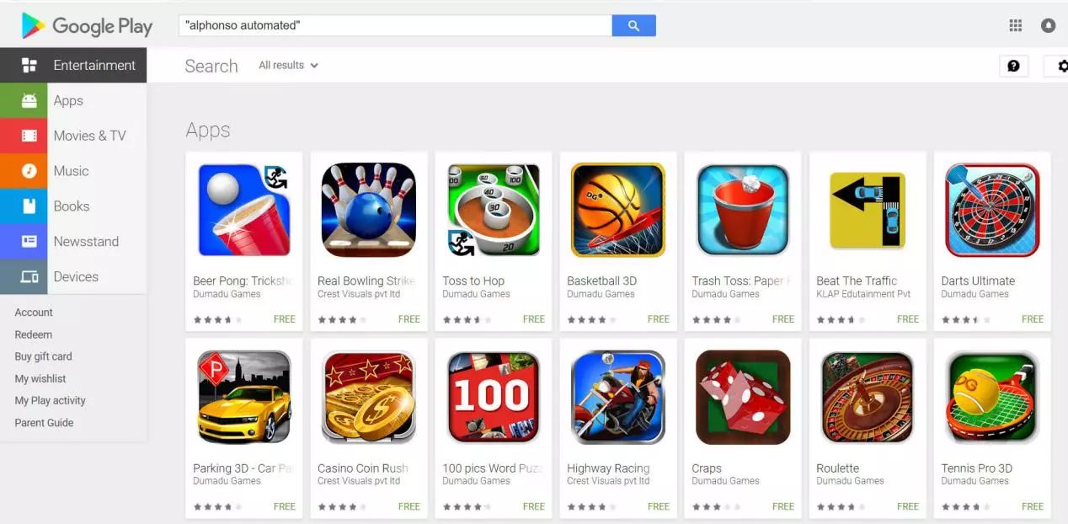The width and height of the screenshot is (1068, 524).
Task: Click the help question mark icon
Action: click(1013, 66)
